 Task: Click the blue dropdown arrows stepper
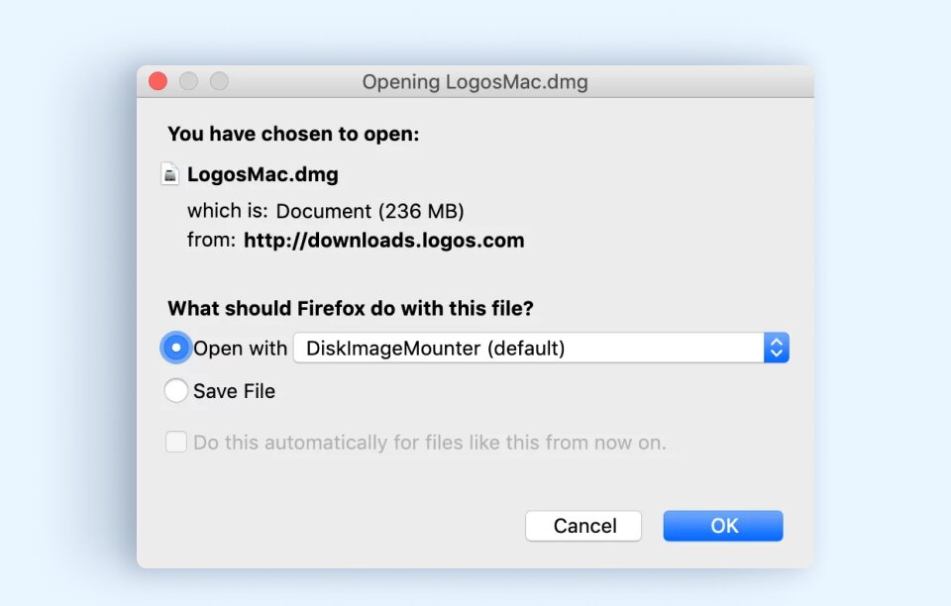click(777, 348)
